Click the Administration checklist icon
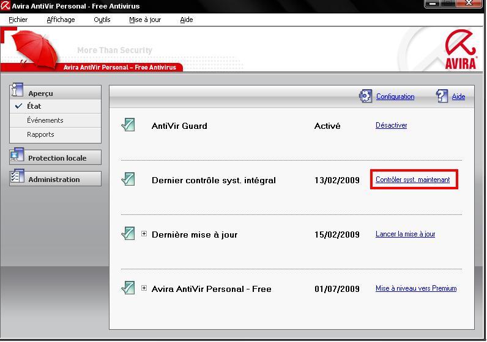Viewport: 487px width, 342px height. 17,176
